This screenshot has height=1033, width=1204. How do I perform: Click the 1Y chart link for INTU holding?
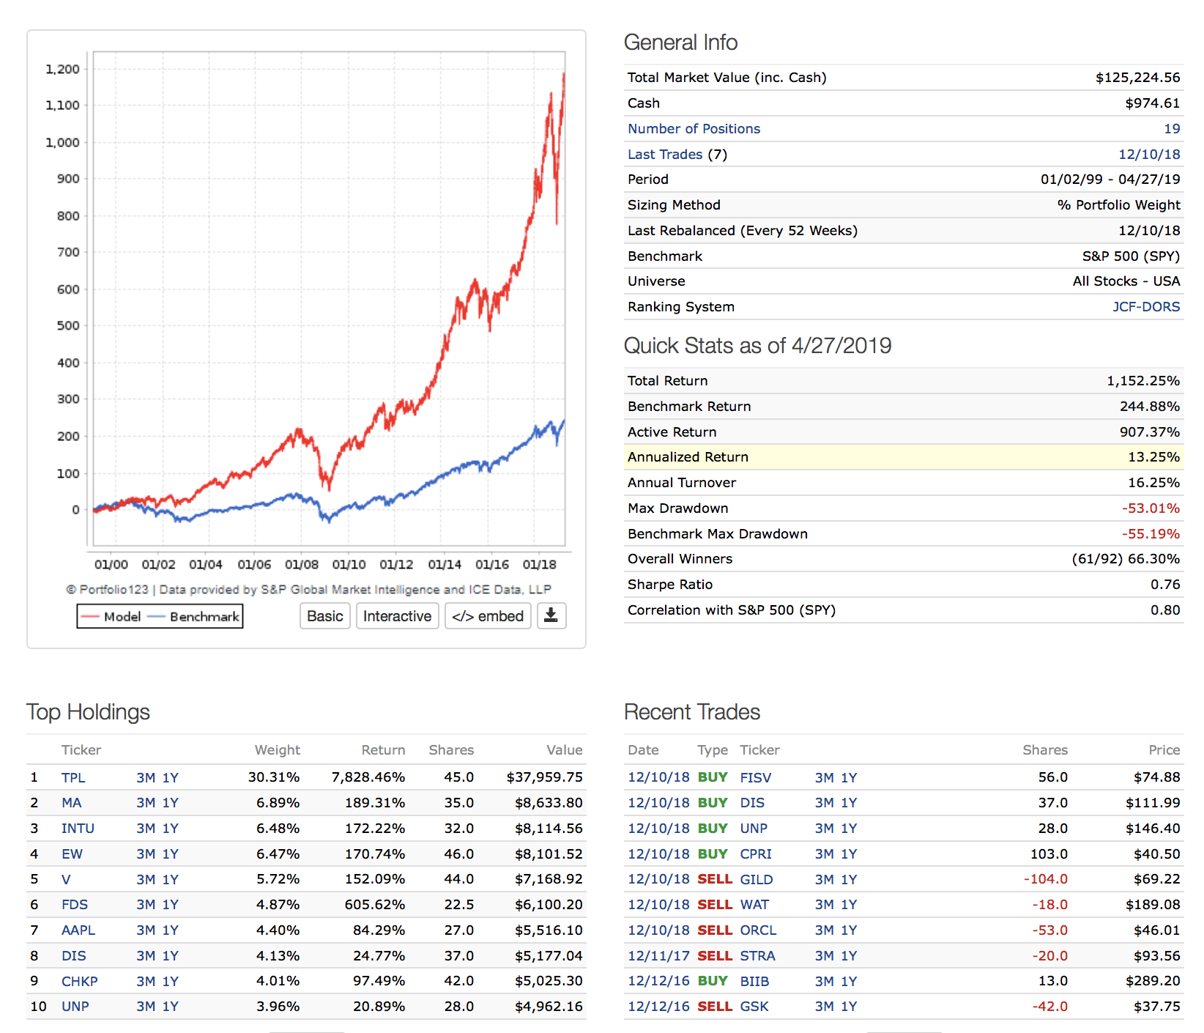pyautogui.click(x=171, y=829)
